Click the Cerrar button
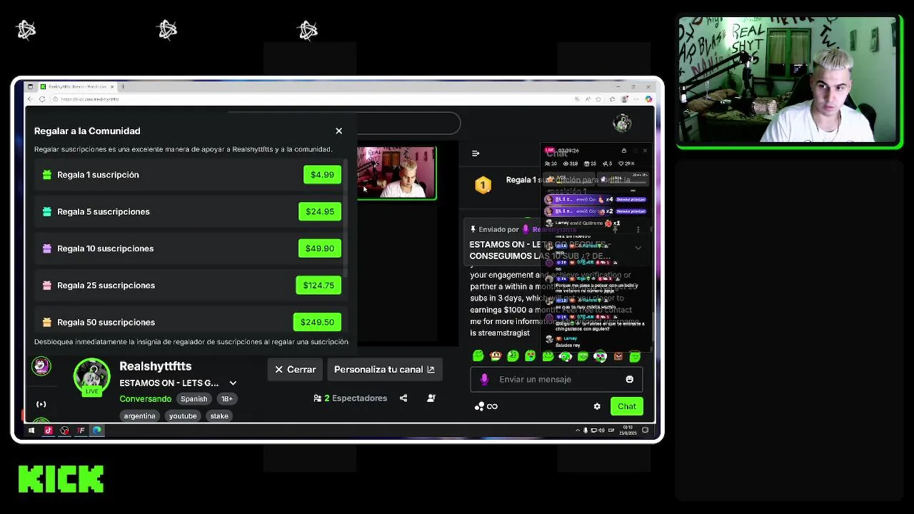The image size is (914, 514). click(295, 369)
